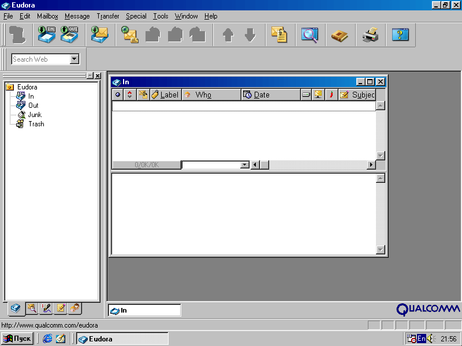Open the Пуск Start menu
This screenshot has width=462, height=346.
[x=17, y=339]
